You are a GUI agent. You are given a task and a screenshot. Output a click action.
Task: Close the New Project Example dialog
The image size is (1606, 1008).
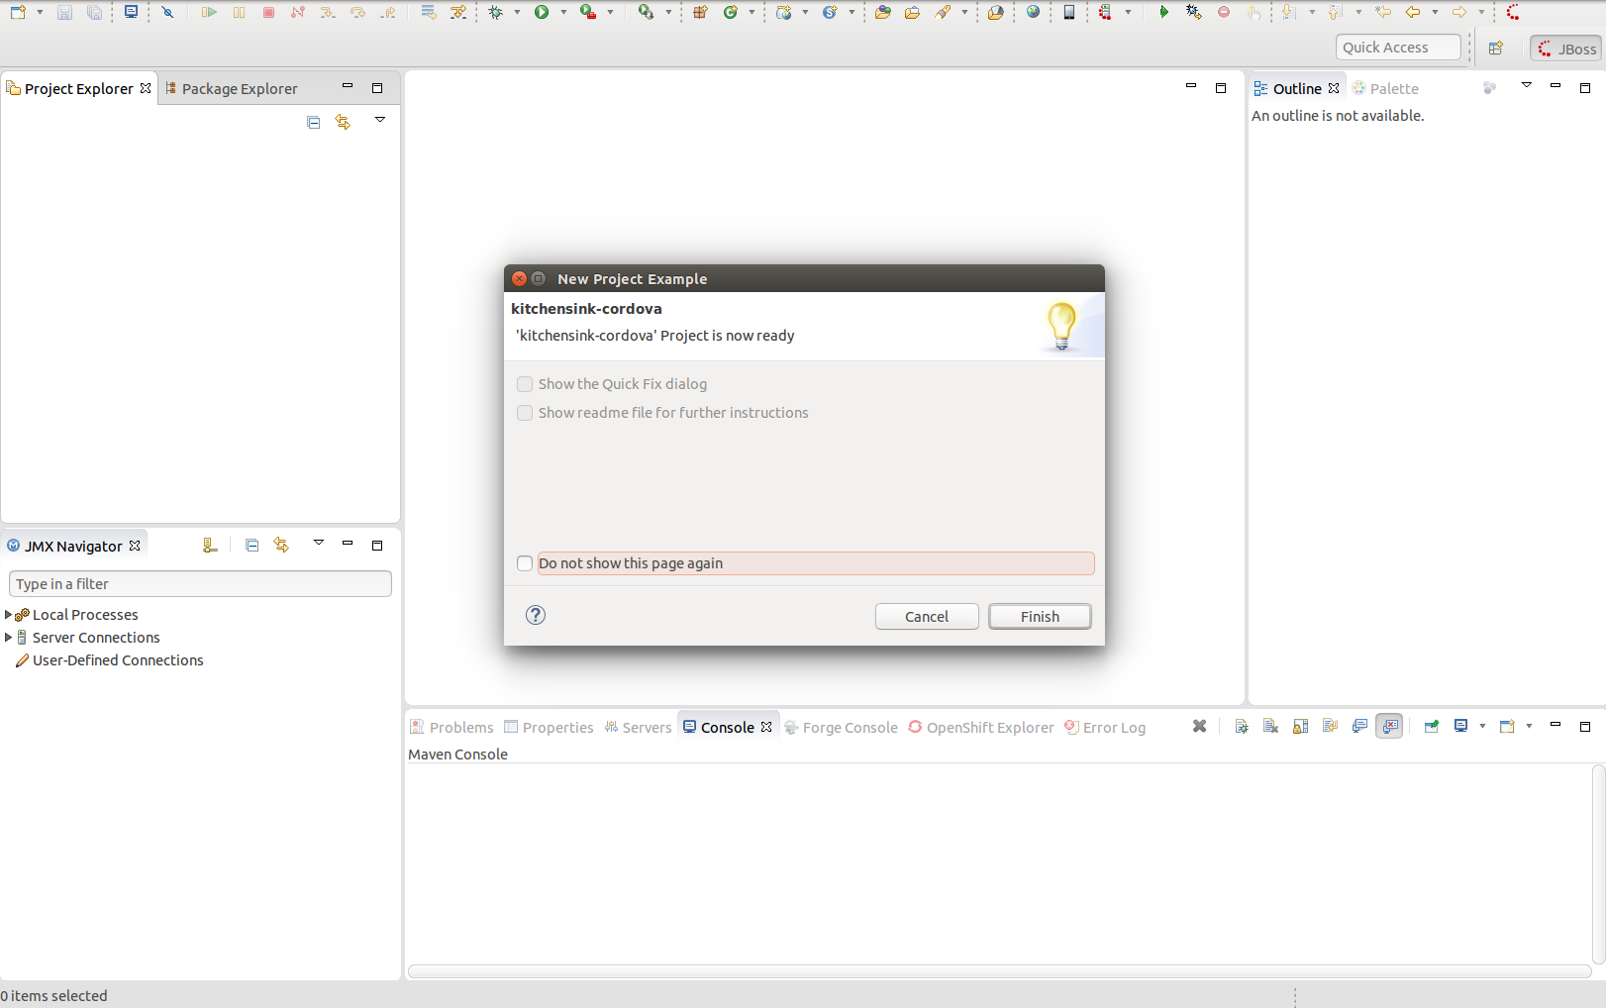click(x=520, y=279)
